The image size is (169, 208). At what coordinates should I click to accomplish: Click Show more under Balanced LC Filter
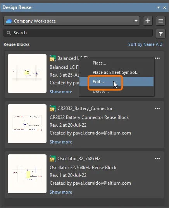click(61, 92)
